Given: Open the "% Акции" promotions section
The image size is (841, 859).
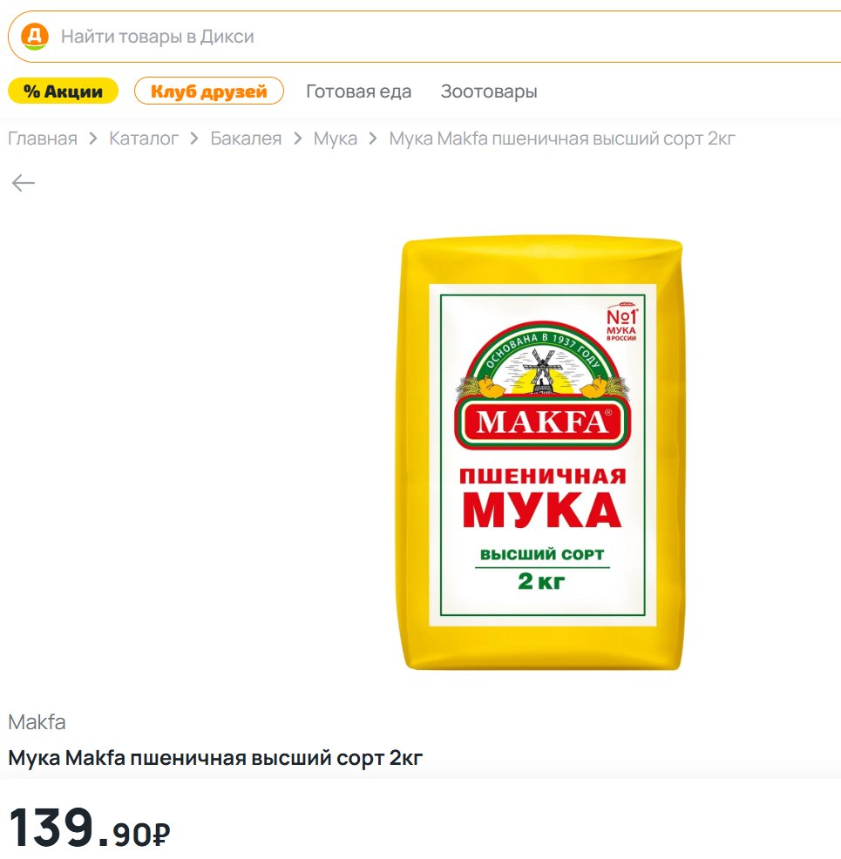Looking at the screenshot, I should click(x=63, y=91).
